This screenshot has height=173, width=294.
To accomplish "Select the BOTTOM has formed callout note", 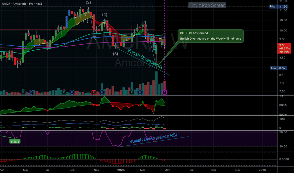I will 210,36.
